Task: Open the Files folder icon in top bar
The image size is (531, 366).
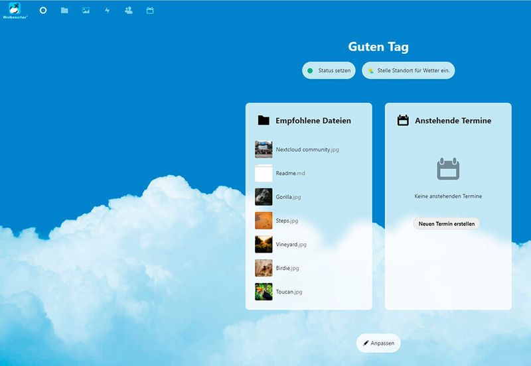Action: (64, 11)
